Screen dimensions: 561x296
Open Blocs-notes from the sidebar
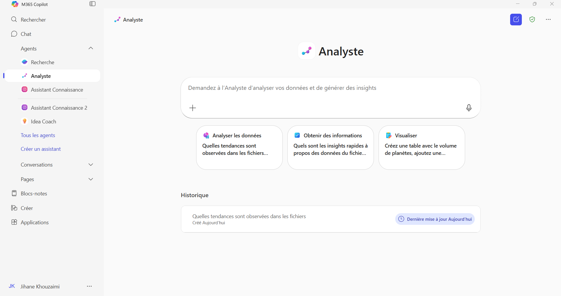pyautogui.click(x=34, y=194)
